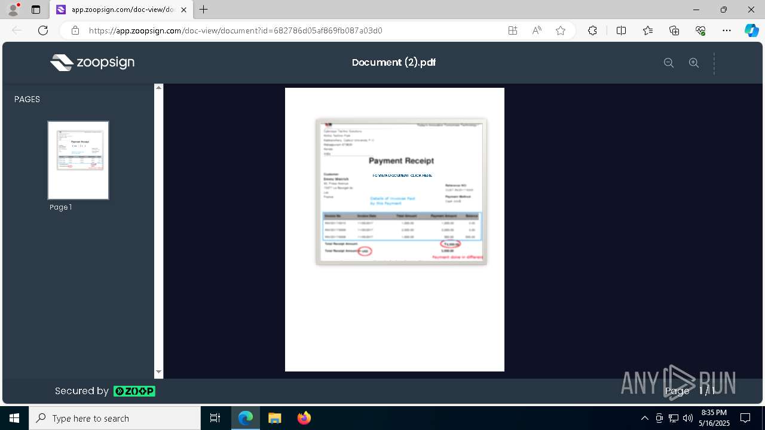Zoom in the document view

pyautogui.click(x=694, y=63)
